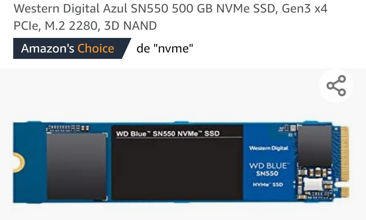Click the "WD BLUE SN550" label text
366x220 pixels.
[x=268, y=170]
